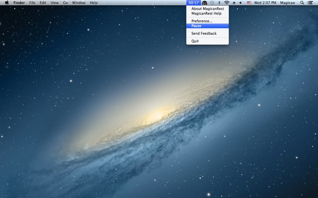
Task: Choose About MagicanRest
Action: point(207,9)
